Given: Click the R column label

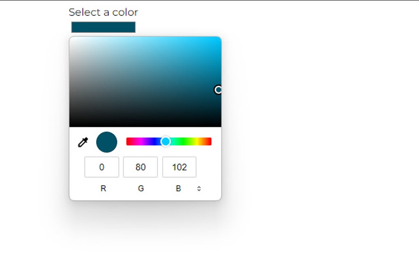Looking at the screenshot, I should (103, 188).
